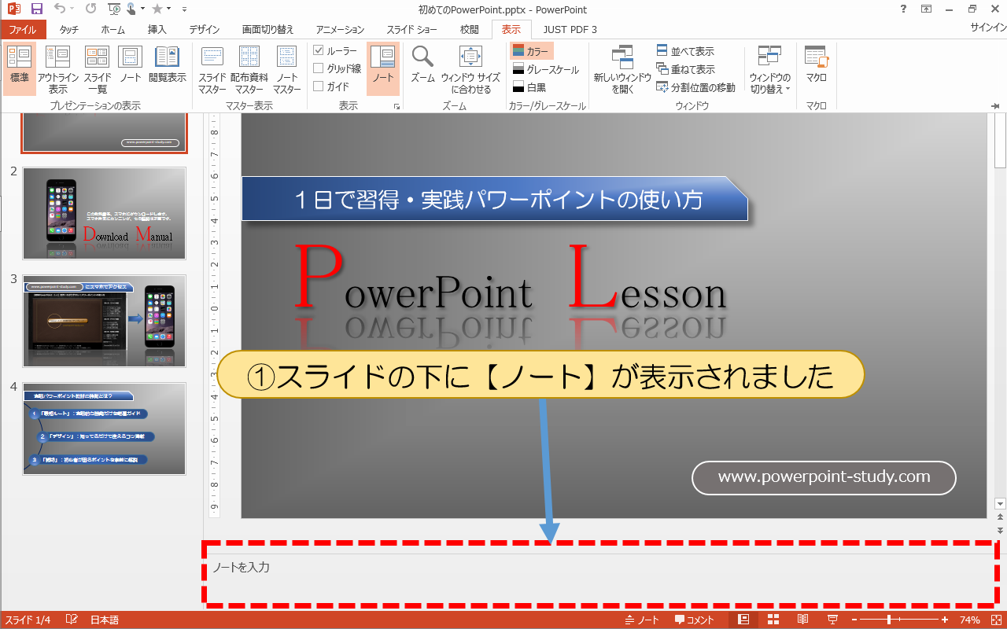Viewport: 1007px width, 629px height.
Task: Undo the last action
Action: 60,9
